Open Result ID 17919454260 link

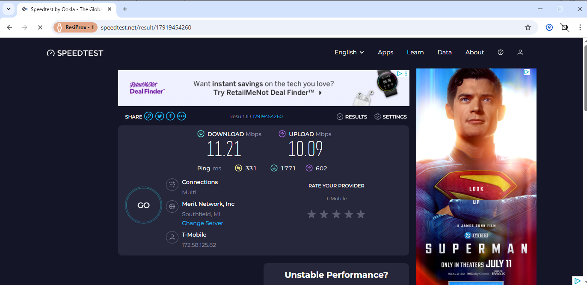click(267, 116)
